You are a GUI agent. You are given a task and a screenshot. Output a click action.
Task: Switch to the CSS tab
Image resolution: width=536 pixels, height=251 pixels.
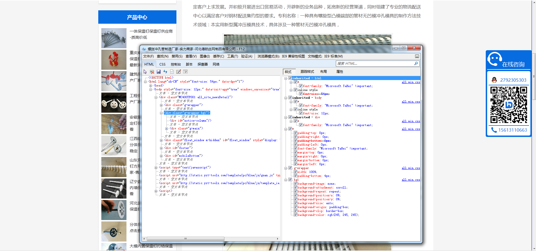coord(162,64)
